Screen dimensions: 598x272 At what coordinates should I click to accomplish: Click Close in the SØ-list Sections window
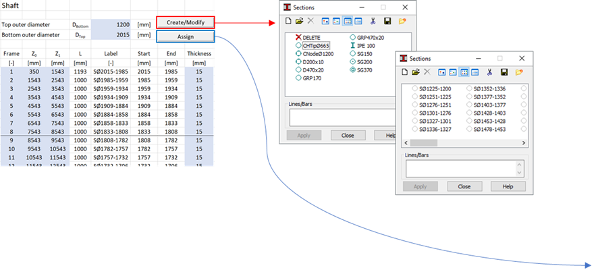click(x=464, y=186)
